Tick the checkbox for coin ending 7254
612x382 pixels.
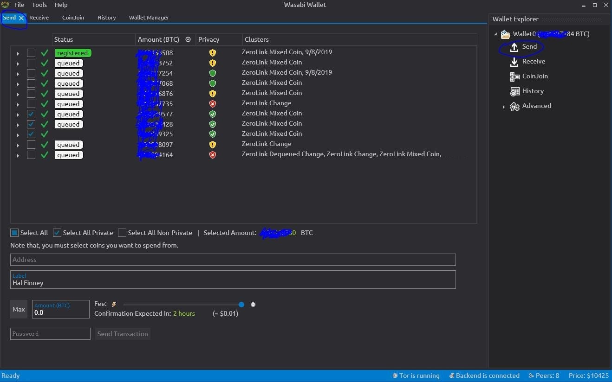(31, 73)
